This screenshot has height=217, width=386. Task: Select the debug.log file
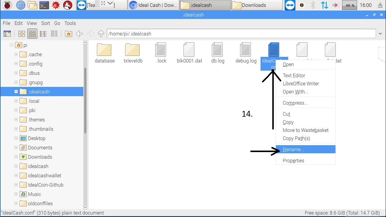[x=246, y=53]
